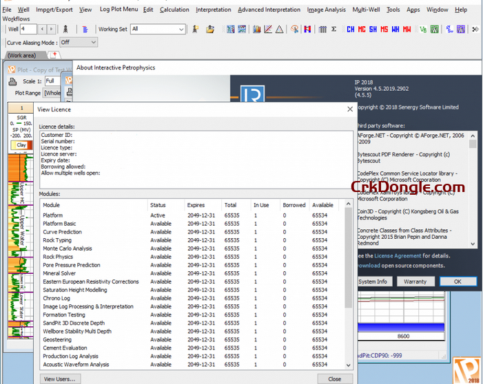The height and width of the screenshot is (384, 483).
Task: Click the Well number input field
Action: coord(28,30)
